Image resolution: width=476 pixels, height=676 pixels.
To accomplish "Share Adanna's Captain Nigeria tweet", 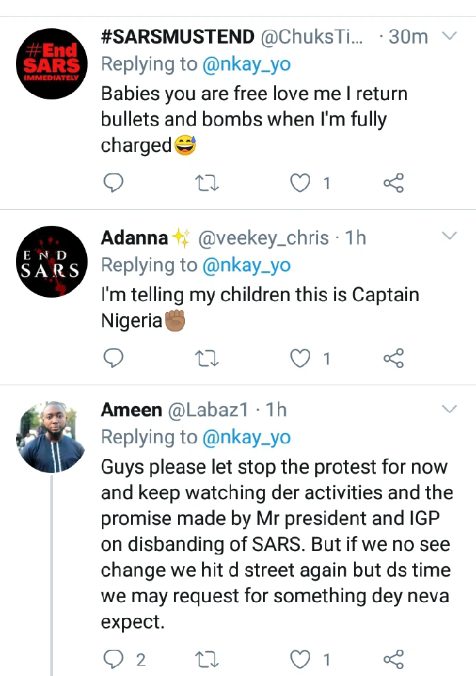I will [393, 358].
